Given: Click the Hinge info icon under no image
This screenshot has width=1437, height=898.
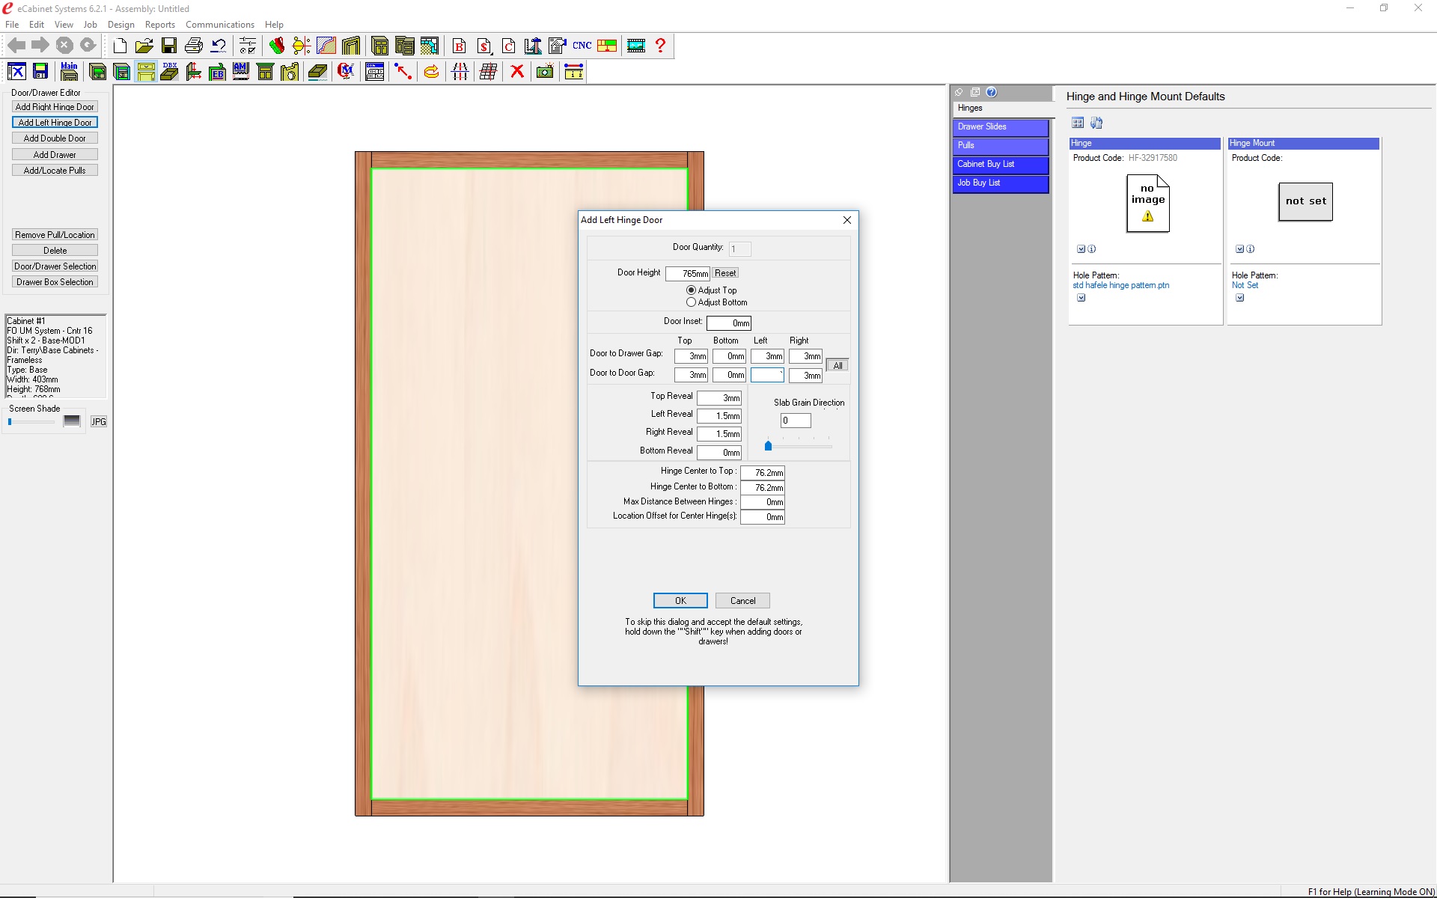Looking at the screenshot, I should [1092, 249].
